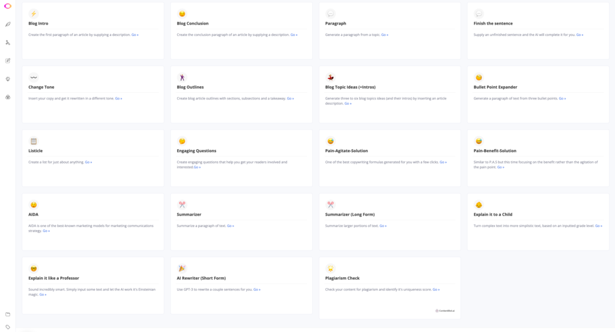The width and height of the screenshot is (615, 332).
Task: Click the AI Rewriter (Short Form) title
Action: point(201,278)
